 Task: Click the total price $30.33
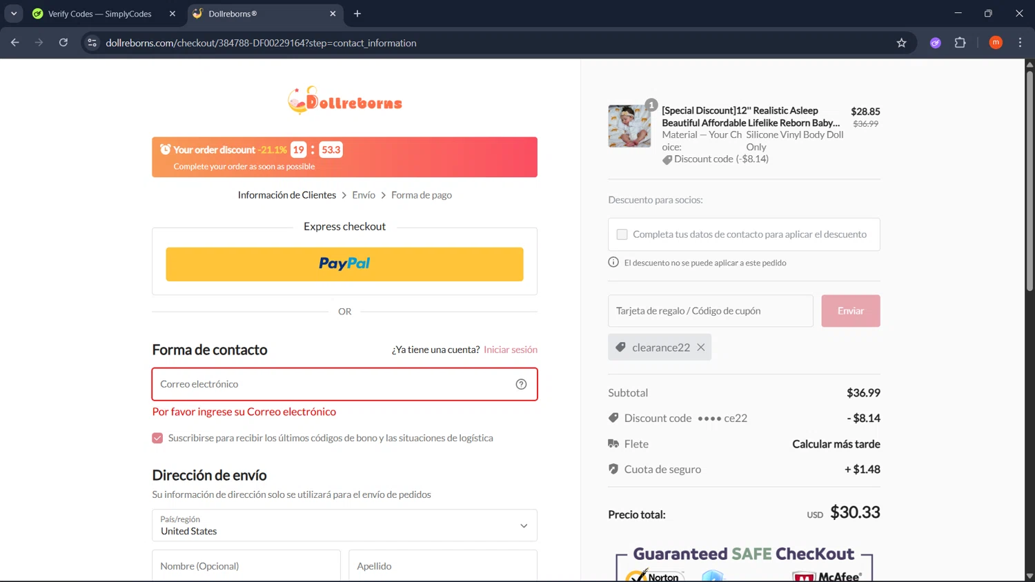[x=855, y=512]
